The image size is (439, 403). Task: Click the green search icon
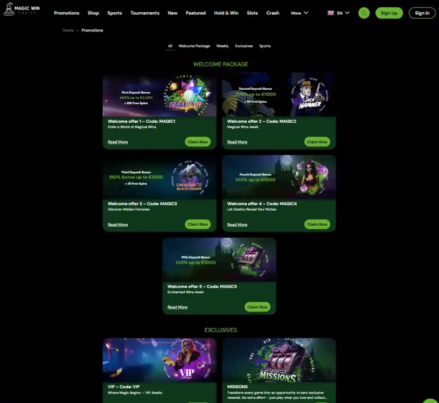(x=364, y=13)
